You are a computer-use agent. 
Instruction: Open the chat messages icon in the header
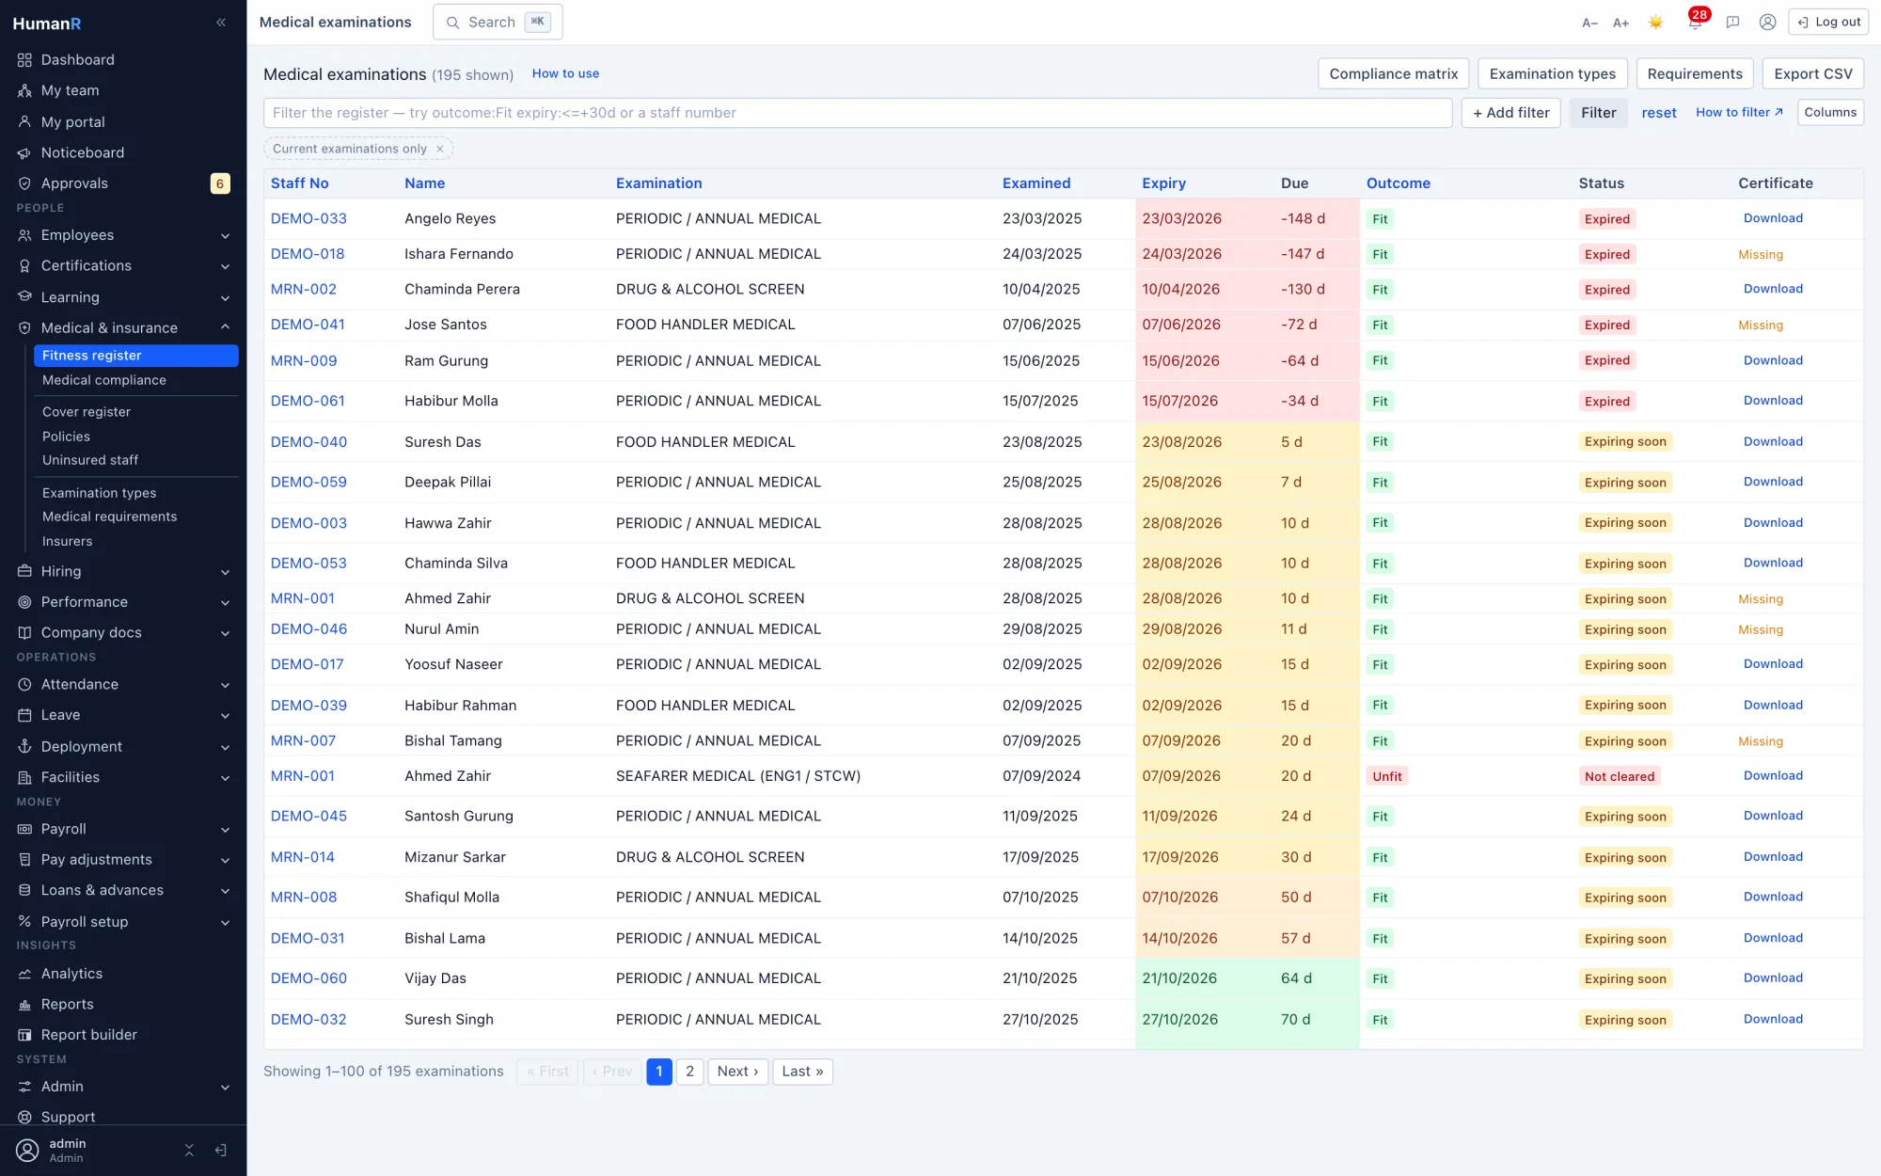tap(1732, 23)
